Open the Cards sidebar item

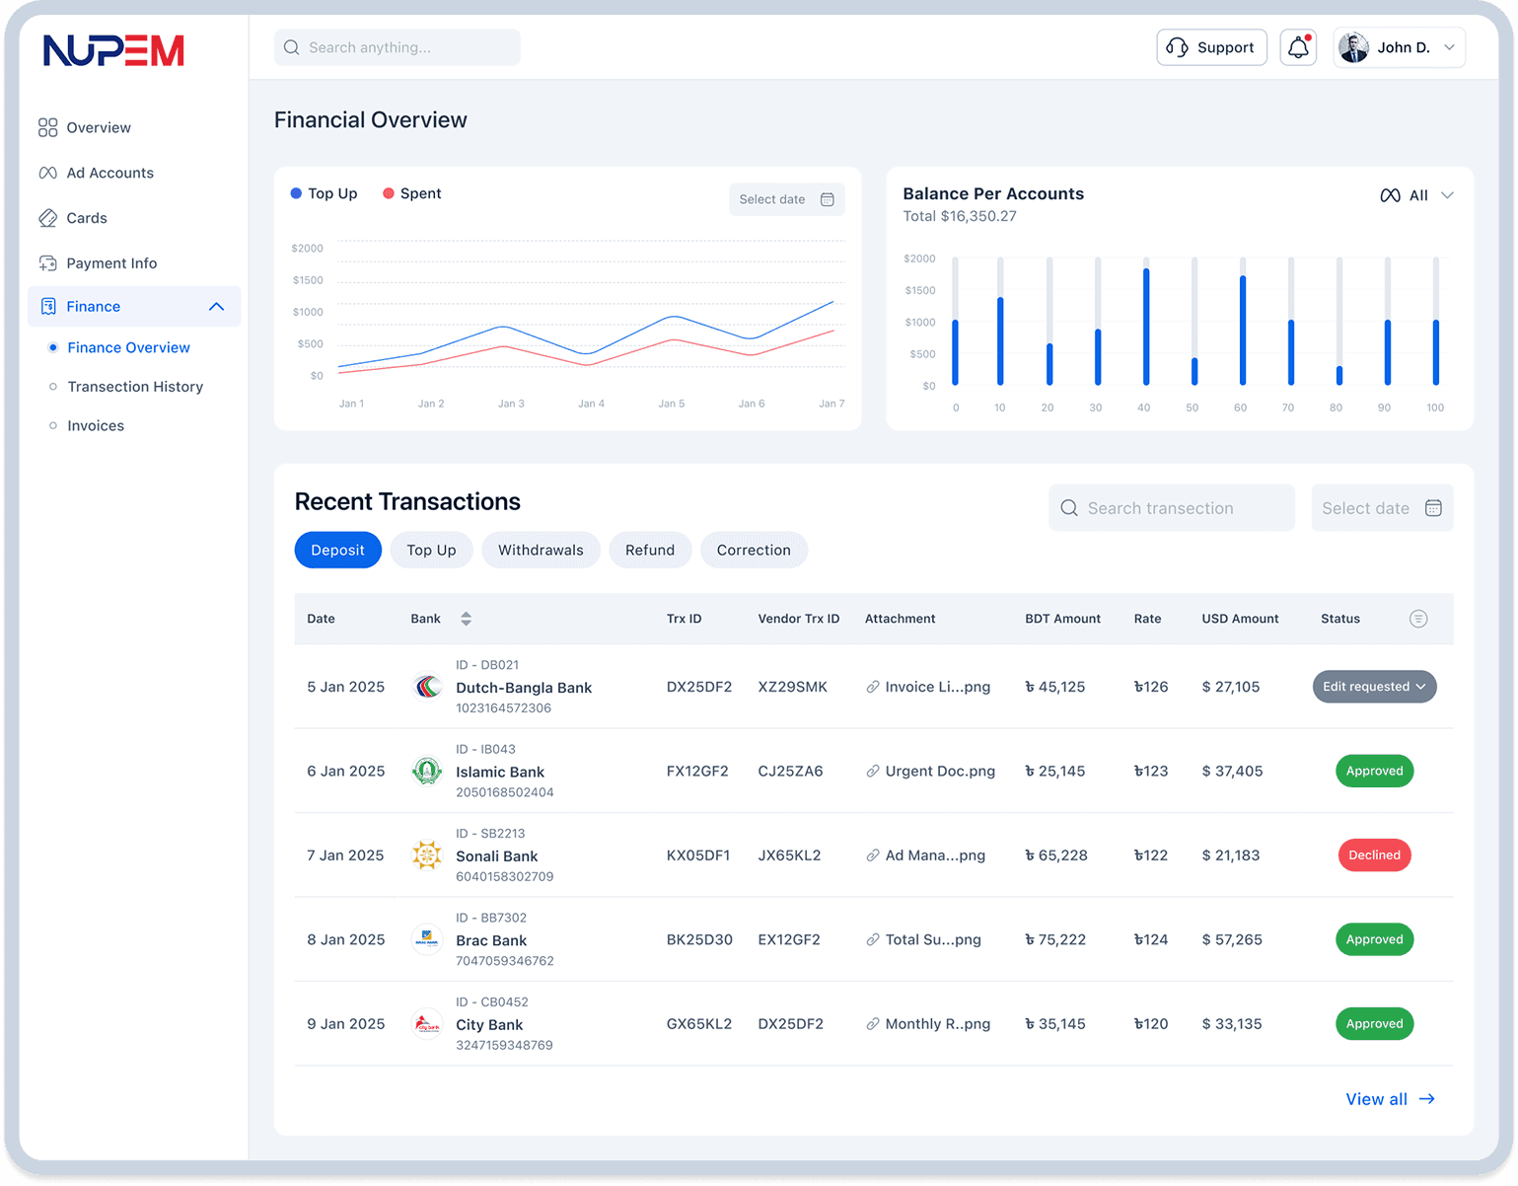click(87, 218)
